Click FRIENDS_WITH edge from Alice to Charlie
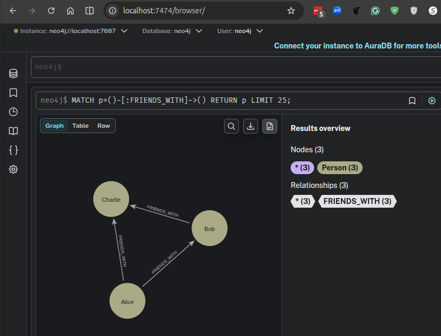Screen dimensions: 441x336 (x=119, y=250)
